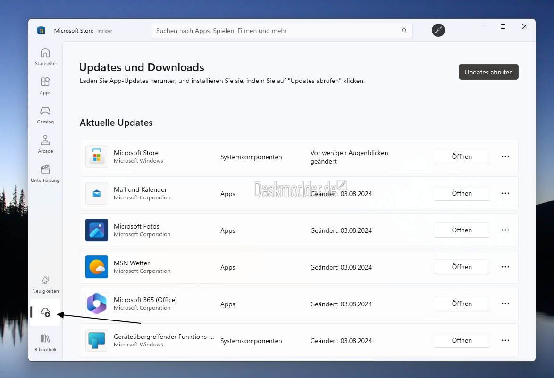Screen dimensions: 554x378
Task: Open more options for Mail und Kalender
Action: (x=505, y=193)
